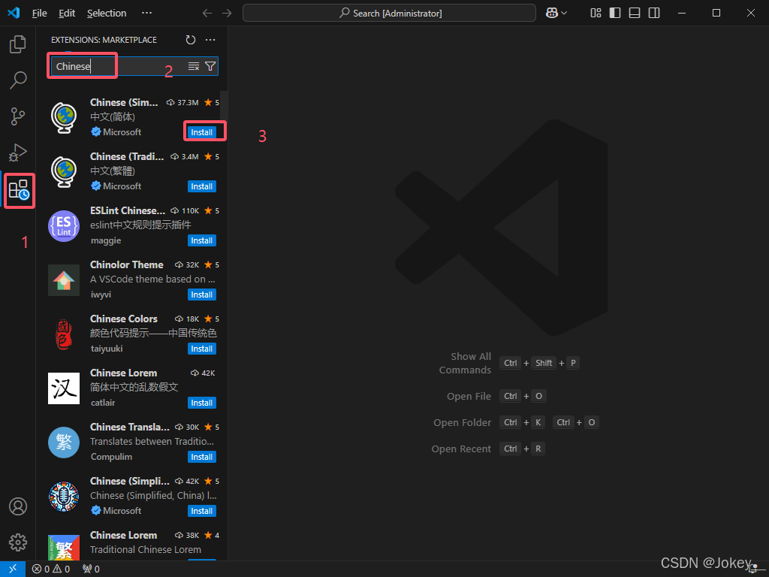Open Source Control view
Image resolution: width=769 pixels, height=577 pixels.
coord(18,116)
